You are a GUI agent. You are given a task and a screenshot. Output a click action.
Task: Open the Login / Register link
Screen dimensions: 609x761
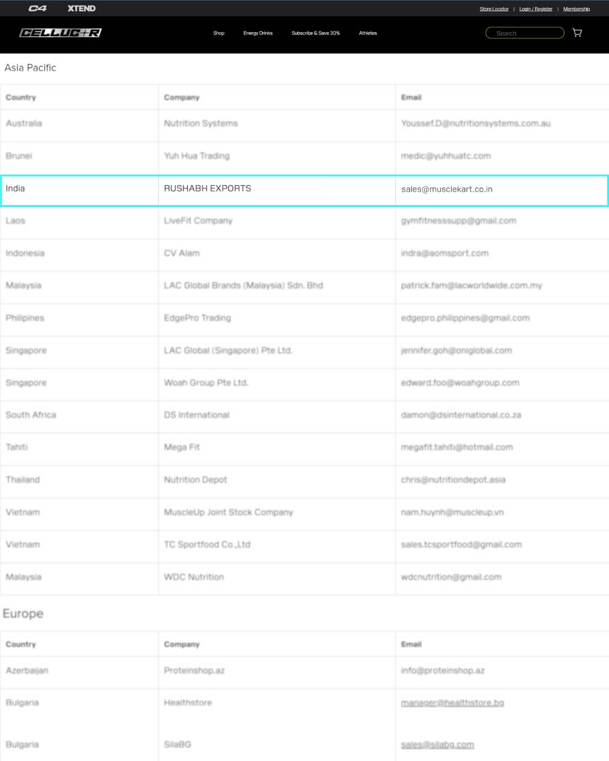click(536, 9)
